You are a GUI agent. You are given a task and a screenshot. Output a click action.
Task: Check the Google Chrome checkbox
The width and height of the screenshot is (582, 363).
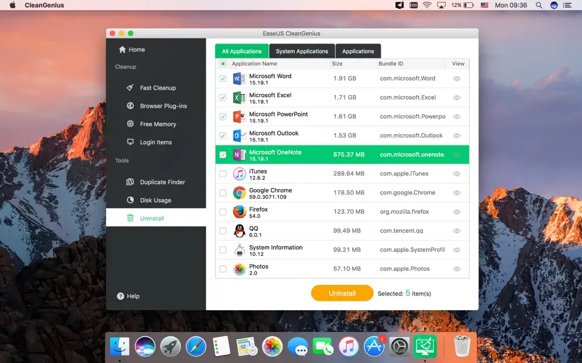[x=223, y=193]
